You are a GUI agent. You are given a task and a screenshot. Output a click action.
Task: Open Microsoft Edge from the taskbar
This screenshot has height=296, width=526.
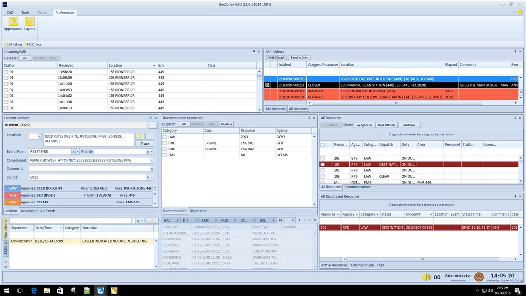(x=34, y=290)
